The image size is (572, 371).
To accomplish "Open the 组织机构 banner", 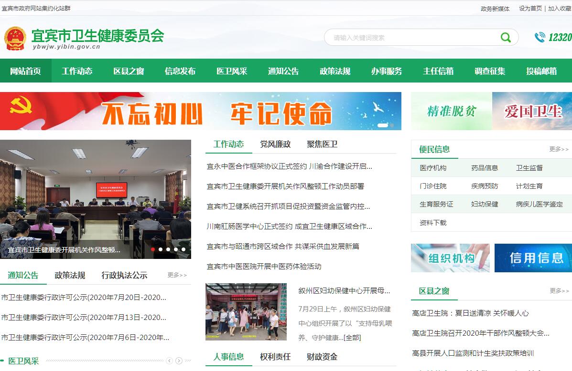I will [x=450, y=258].
